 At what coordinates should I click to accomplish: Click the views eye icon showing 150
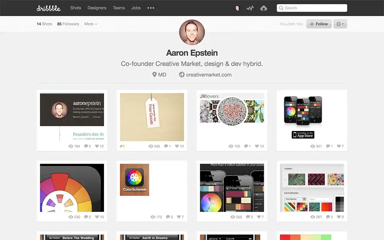[x=231, y=146]
